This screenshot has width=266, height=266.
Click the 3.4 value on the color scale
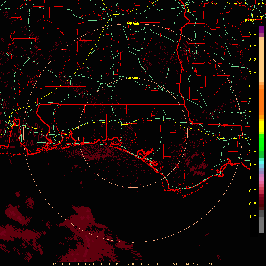click(x=253, y=138)
